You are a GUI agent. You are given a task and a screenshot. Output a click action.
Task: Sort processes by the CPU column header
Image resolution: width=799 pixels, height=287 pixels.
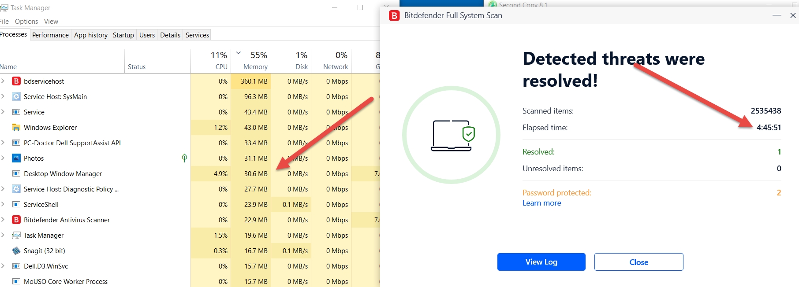211,61
